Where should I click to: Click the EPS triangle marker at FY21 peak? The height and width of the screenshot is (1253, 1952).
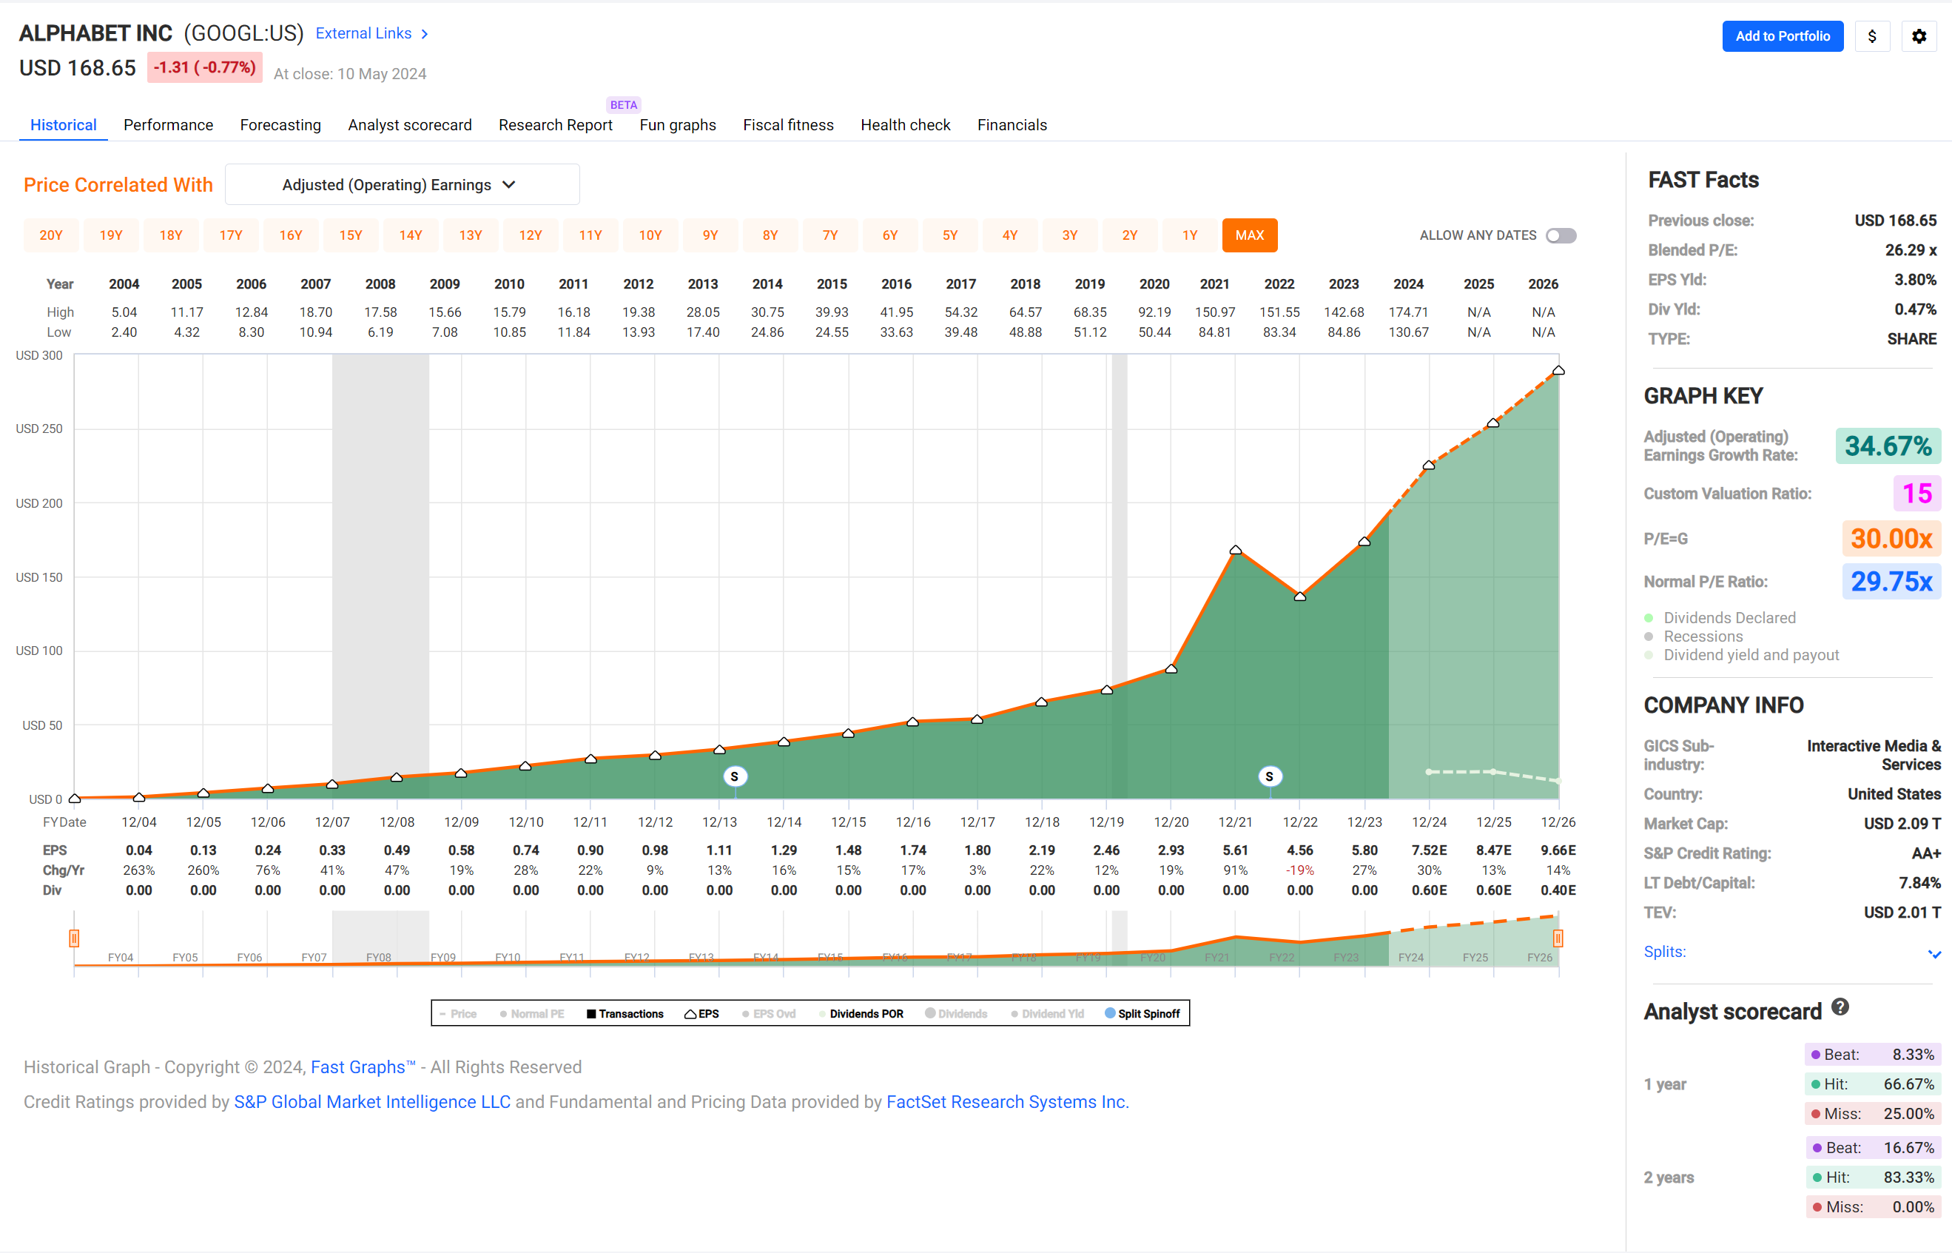tap(1236, 551)
